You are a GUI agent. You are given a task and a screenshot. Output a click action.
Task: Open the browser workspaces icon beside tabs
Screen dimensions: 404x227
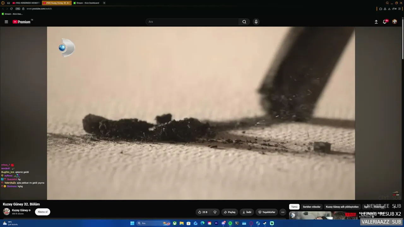pyautogui.click(x=9, y=3)
